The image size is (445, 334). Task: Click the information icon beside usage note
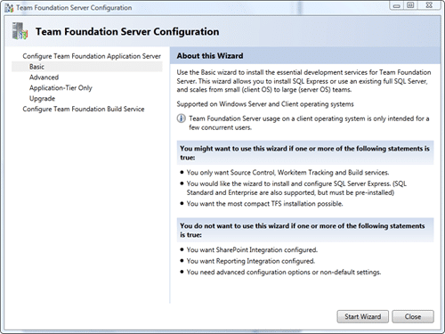182,118
